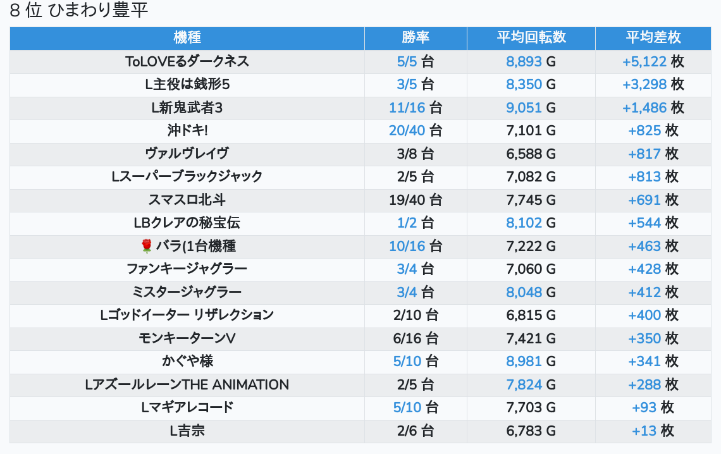This screenshot has height=454, width=721.
Task: Click the 平均回転数 column header
Action: pyautogui.click(x=531, y=38)
